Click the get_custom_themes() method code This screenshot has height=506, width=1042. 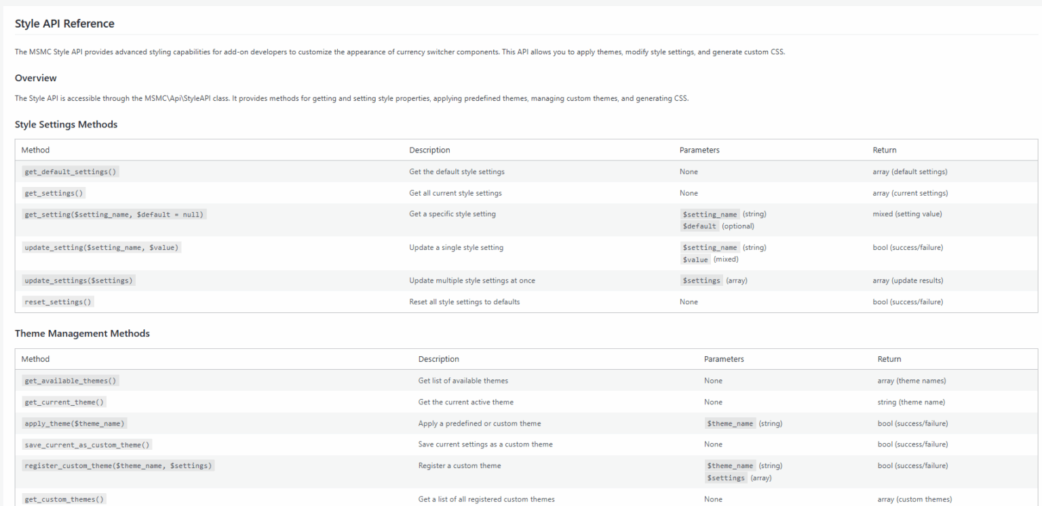tap(64, 500)
